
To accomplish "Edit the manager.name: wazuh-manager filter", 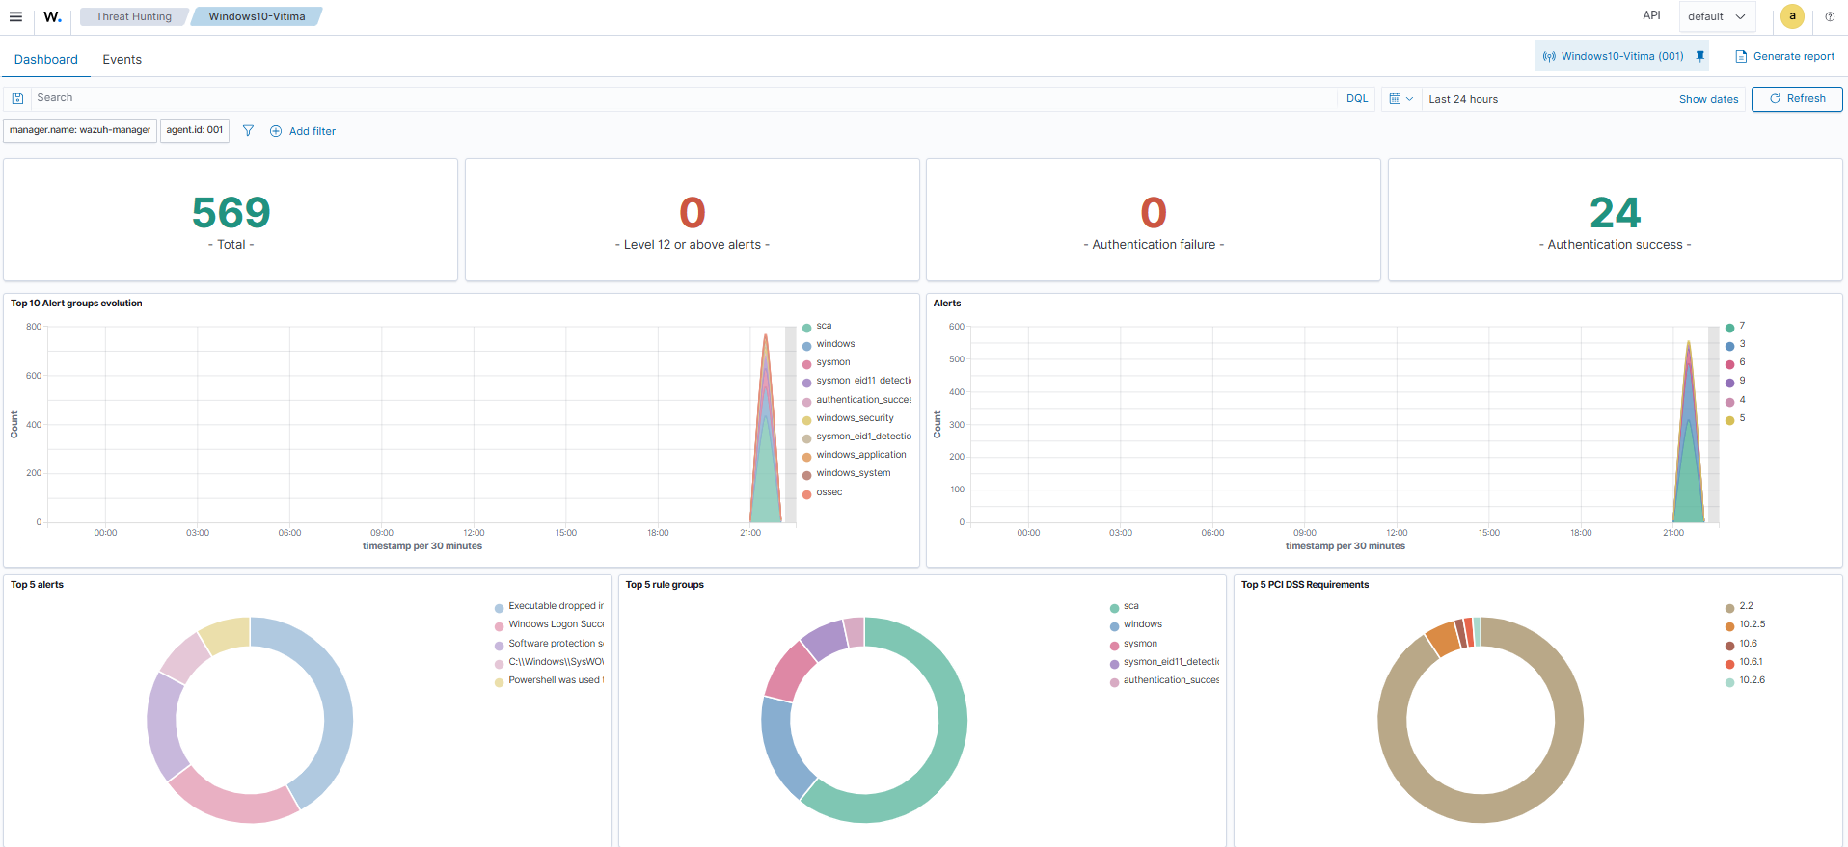I will coord(80,130).
